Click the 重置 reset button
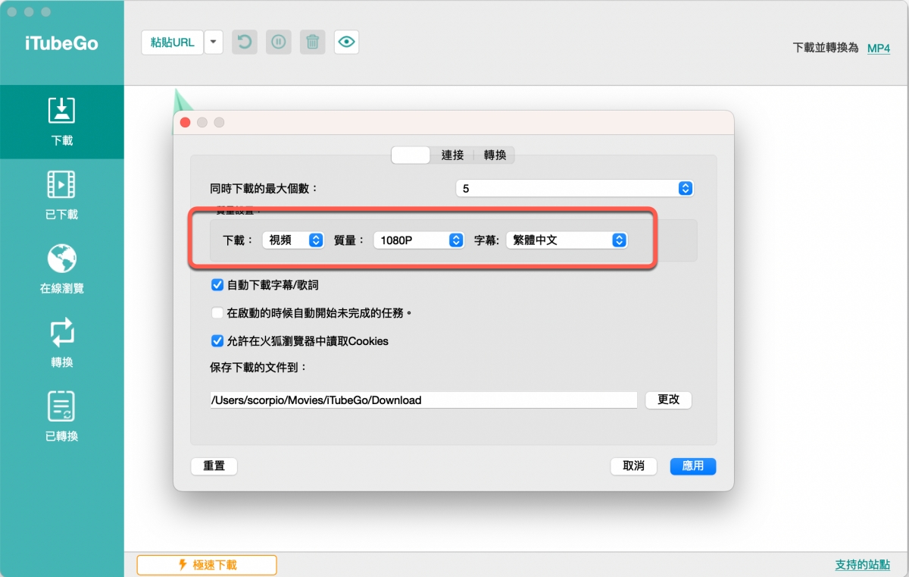Screen dimensions: 909x577 click(x=214, y=466)
